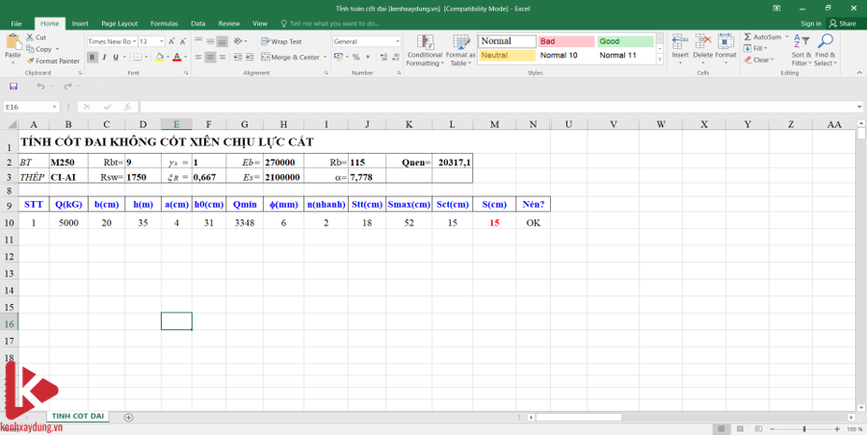Open the Page Layout ribbon tab

tap(119, 23)
